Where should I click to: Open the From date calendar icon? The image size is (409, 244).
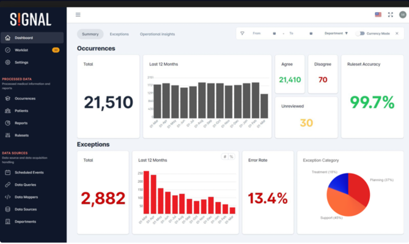pyautogui.click(x=275, y=34)
